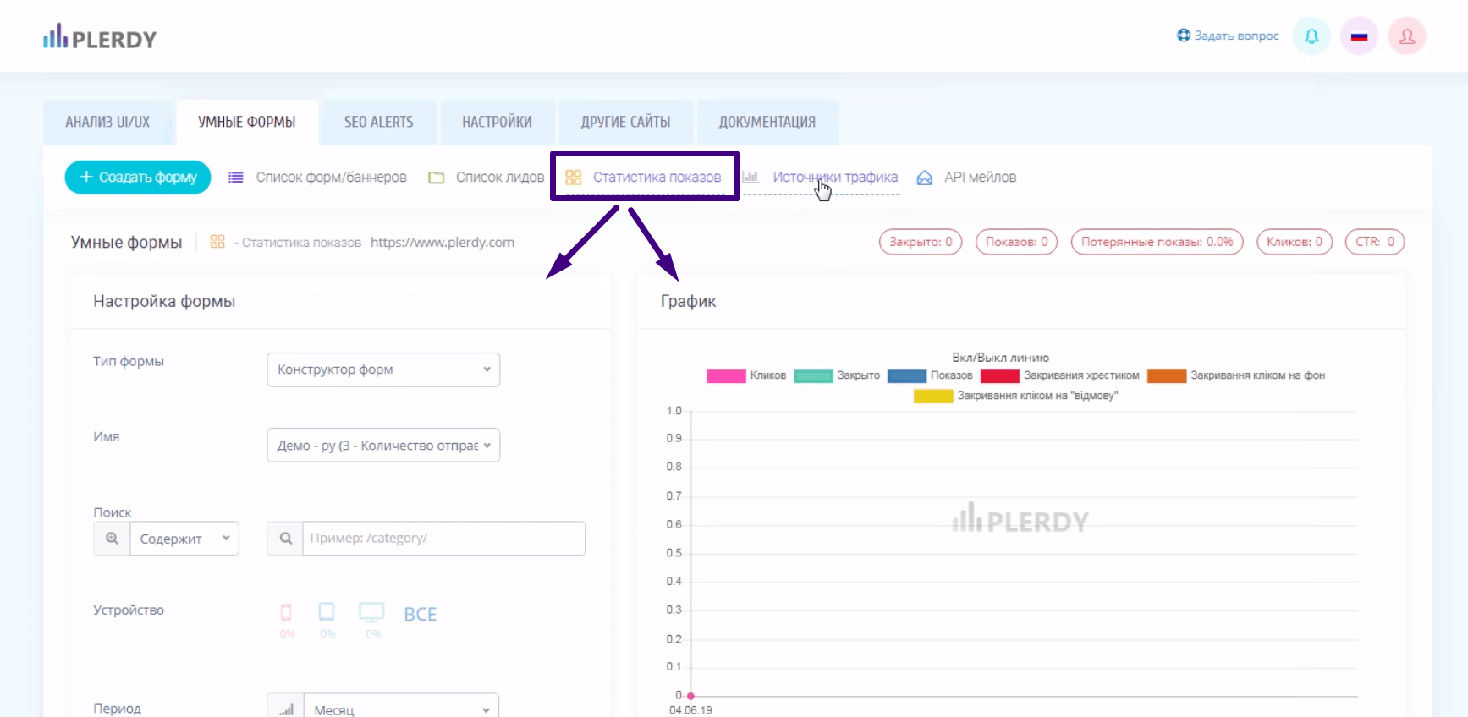Click the folder icon beside Список лидов
Screen dimensions: 1468x717
coord(436,178)
